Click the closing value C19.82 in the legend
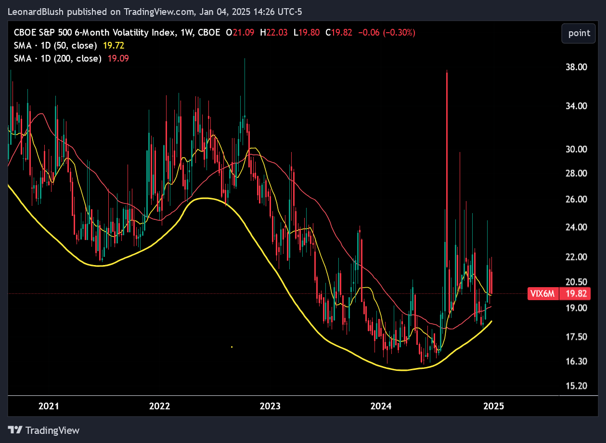This screenshot has height=443, width=606. 339,33
